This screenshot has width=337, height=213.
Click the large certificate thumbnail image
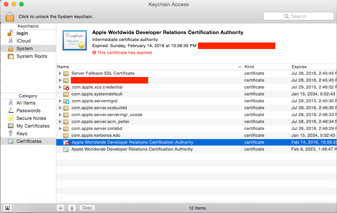point(75,40)
